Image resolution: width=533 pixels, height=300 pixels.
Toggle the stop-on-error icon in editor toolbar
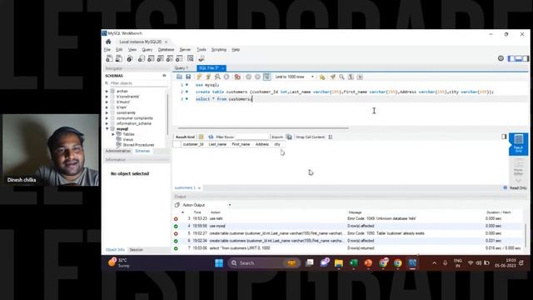(237, 77)
